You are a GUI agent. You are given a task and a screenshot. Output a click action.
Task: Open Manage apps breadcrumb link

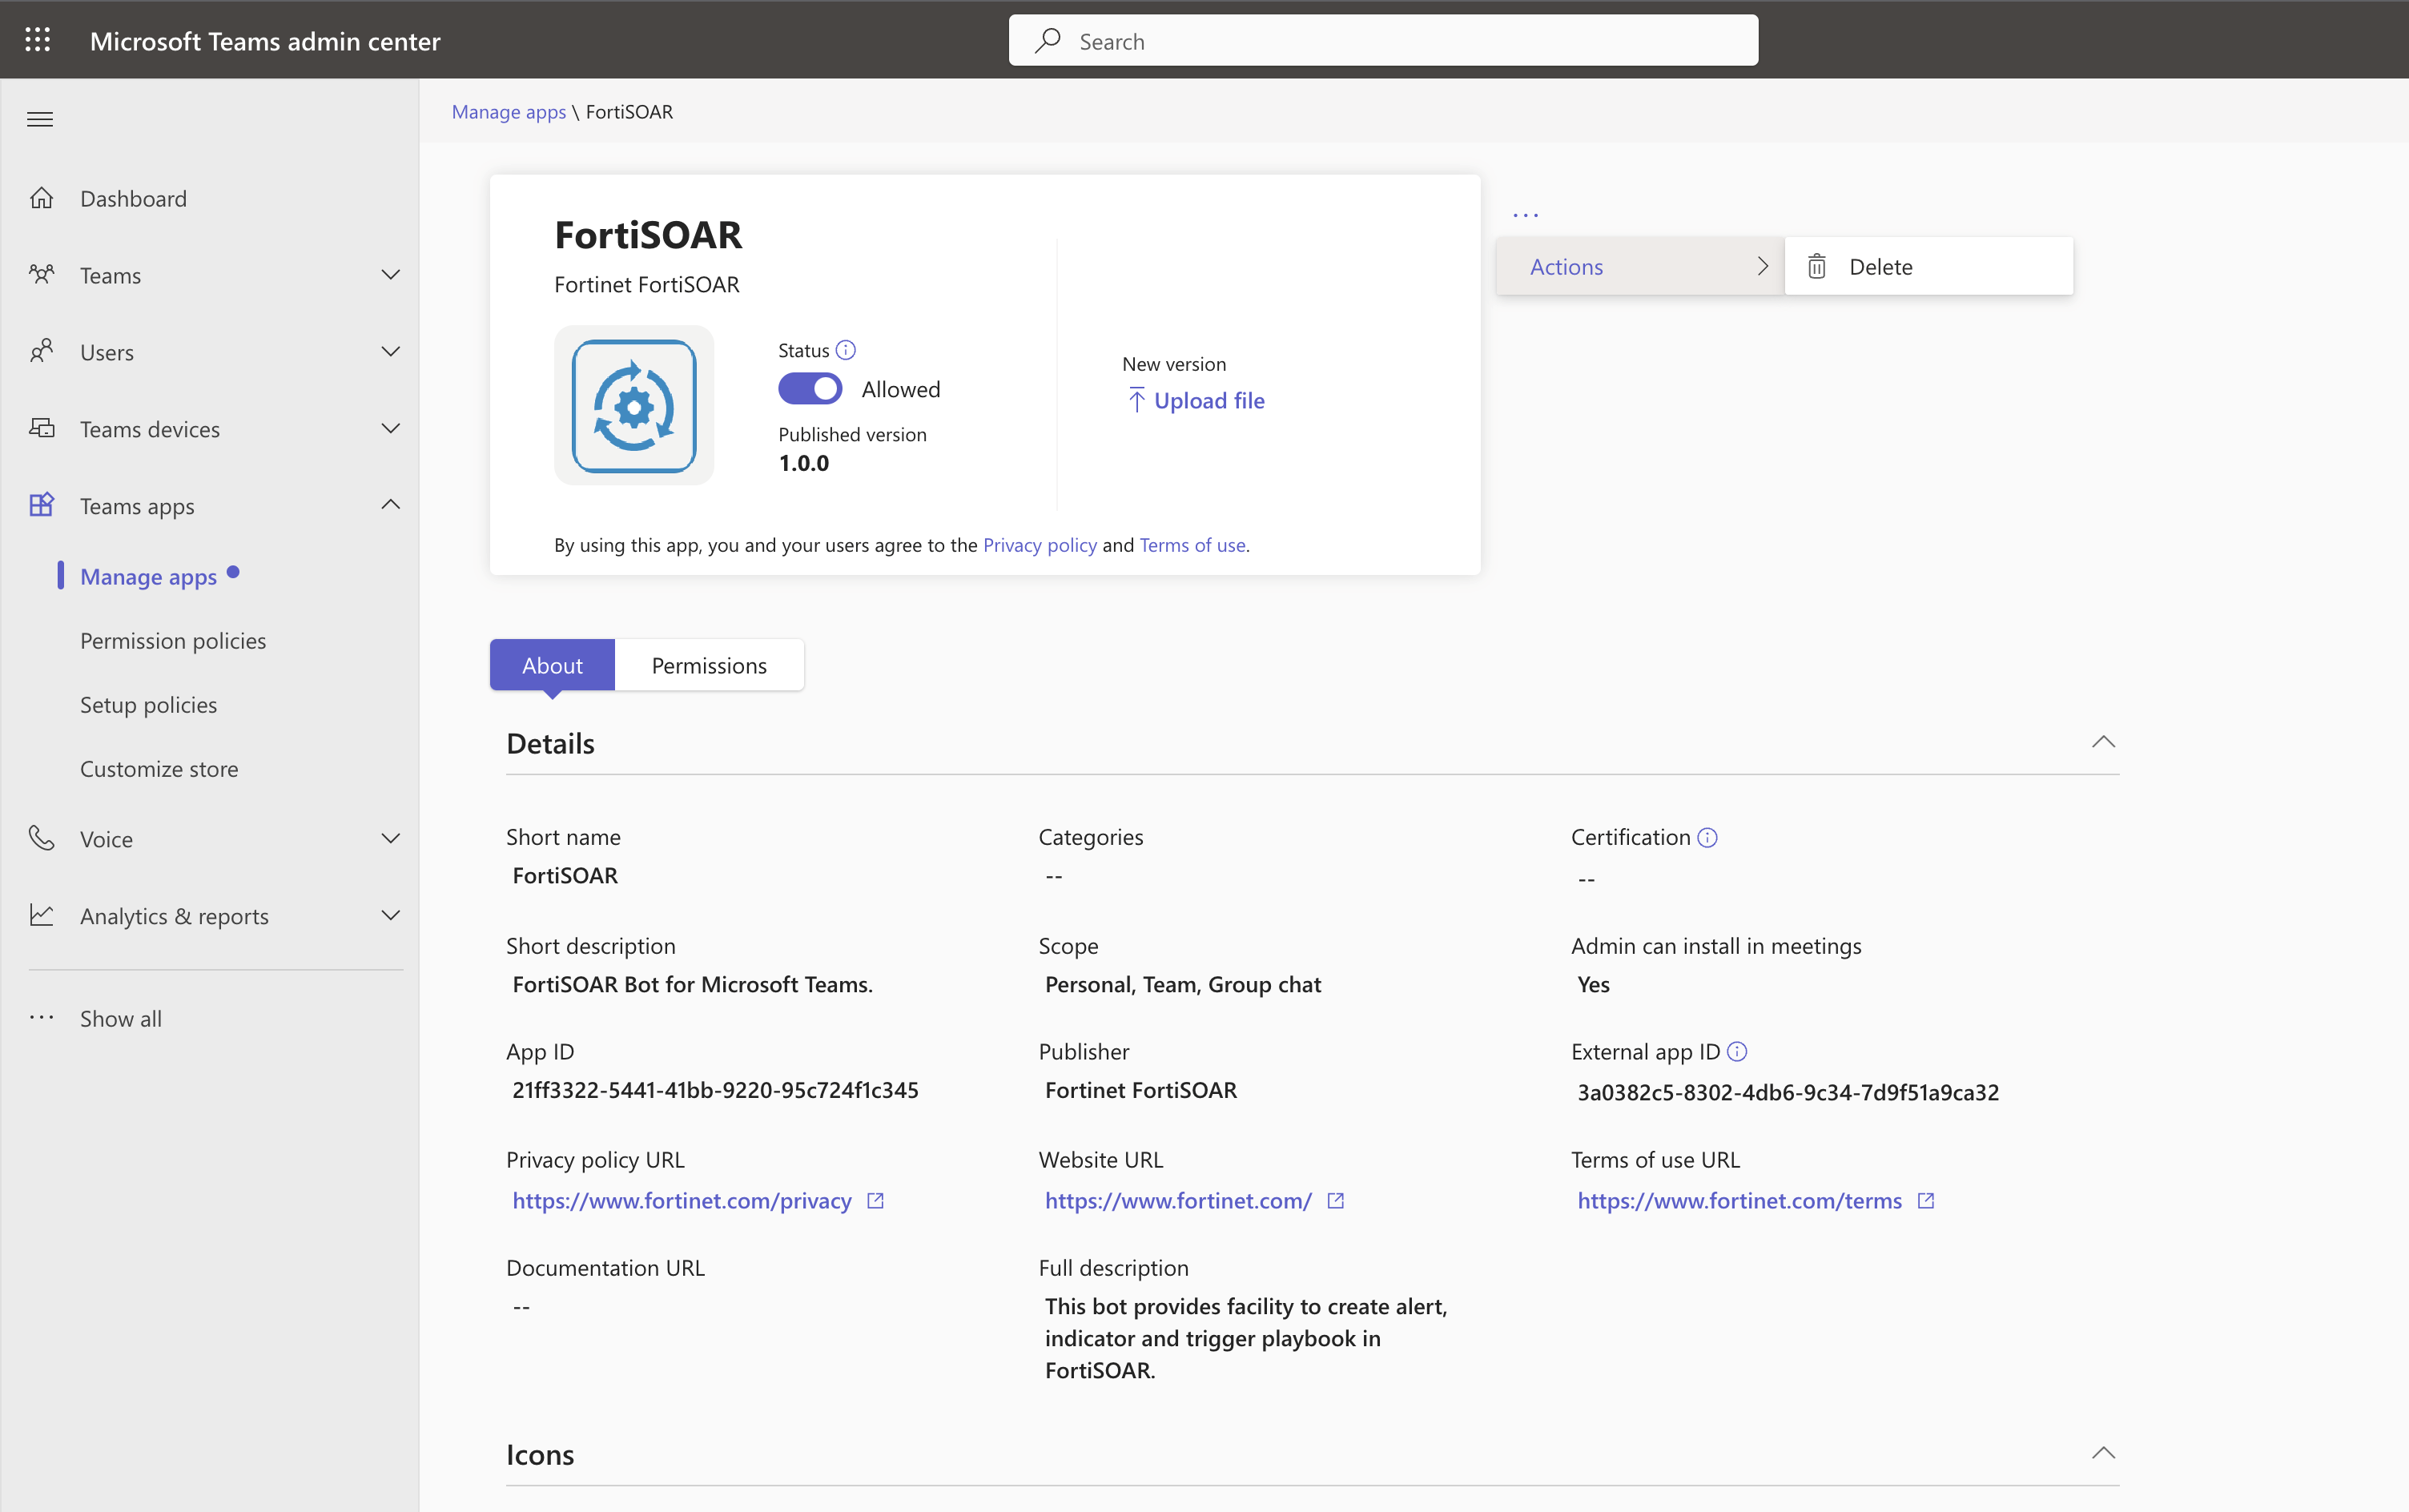tap(508, 111)
